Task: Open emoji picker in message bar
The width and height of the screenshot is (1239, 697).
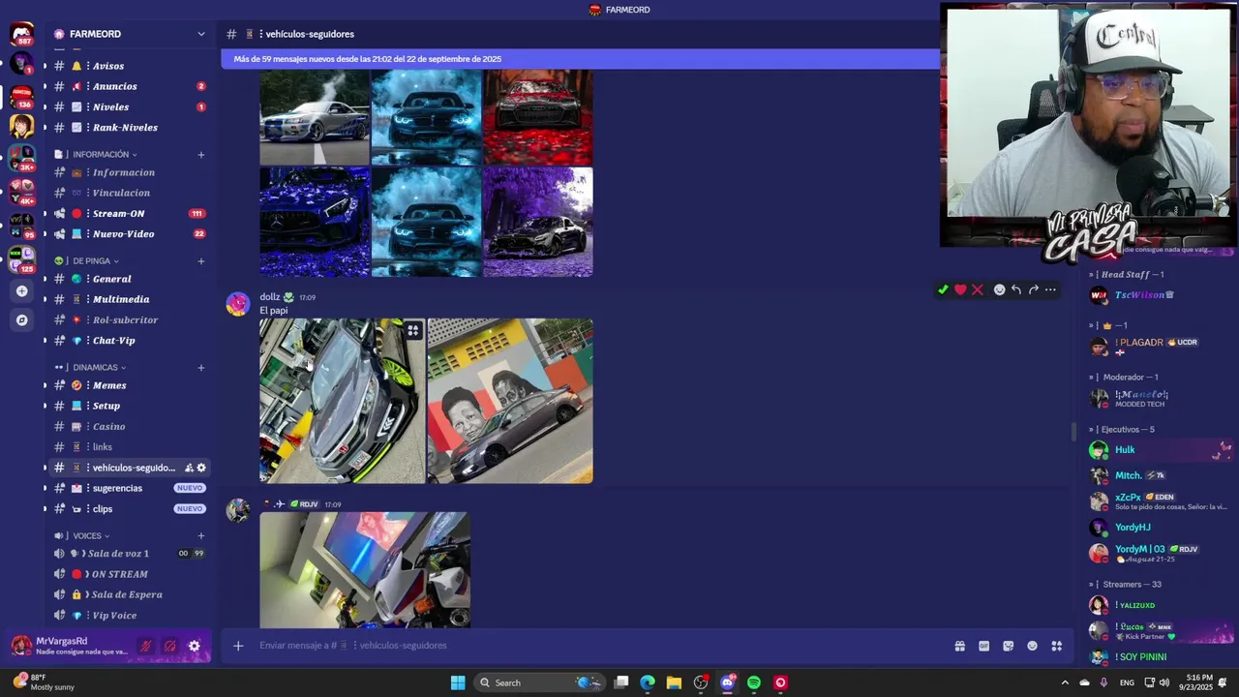Action: point(1033,646)
